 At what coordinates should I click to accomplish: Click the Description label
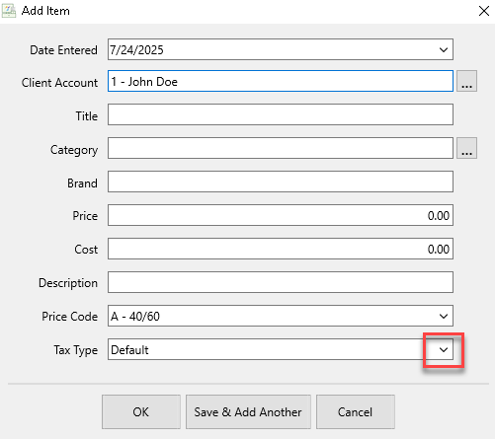click(x=68, y=283)
